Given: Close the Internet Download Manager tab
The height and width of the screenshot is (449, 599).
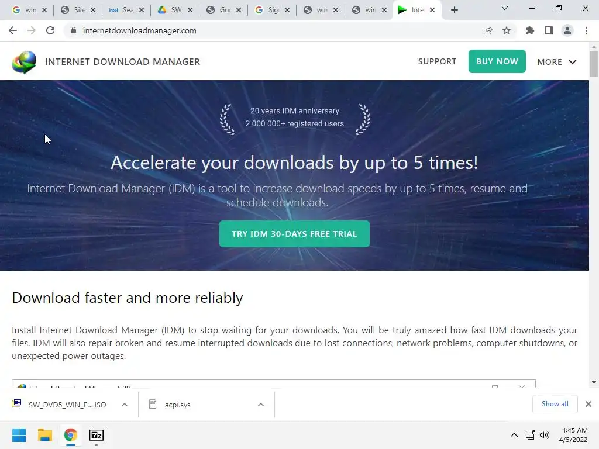Looking at the screenshot, I should coord(432,11).
